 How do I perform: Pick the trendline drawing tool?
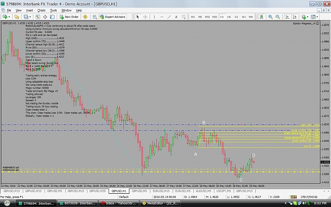(x=169, y=17)
